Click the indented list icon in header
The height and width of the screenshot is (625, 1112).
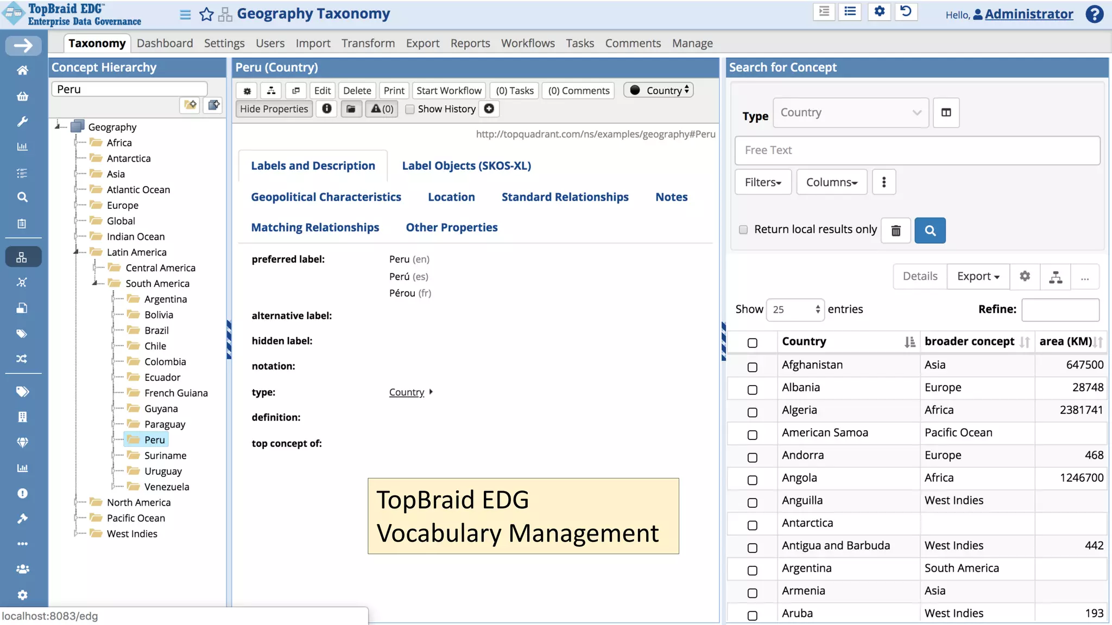point(824,11)
